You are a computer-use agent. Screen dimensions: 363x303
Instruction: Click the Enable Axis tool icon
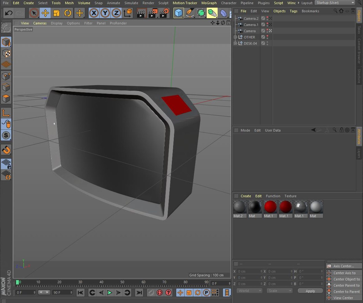pyautogui.click(x=6, y=113)
